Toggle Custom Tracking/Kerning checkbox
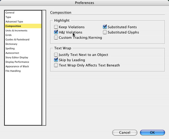Screen dimensions: 169x139 (x=56, y=37)
